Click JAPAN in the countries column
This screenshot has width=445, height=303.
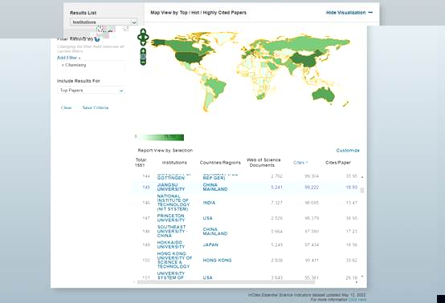point(210,244)
